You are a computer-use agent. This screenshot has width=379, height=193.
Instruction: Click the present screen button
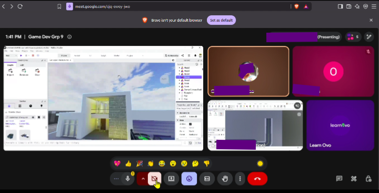point(171,179)
